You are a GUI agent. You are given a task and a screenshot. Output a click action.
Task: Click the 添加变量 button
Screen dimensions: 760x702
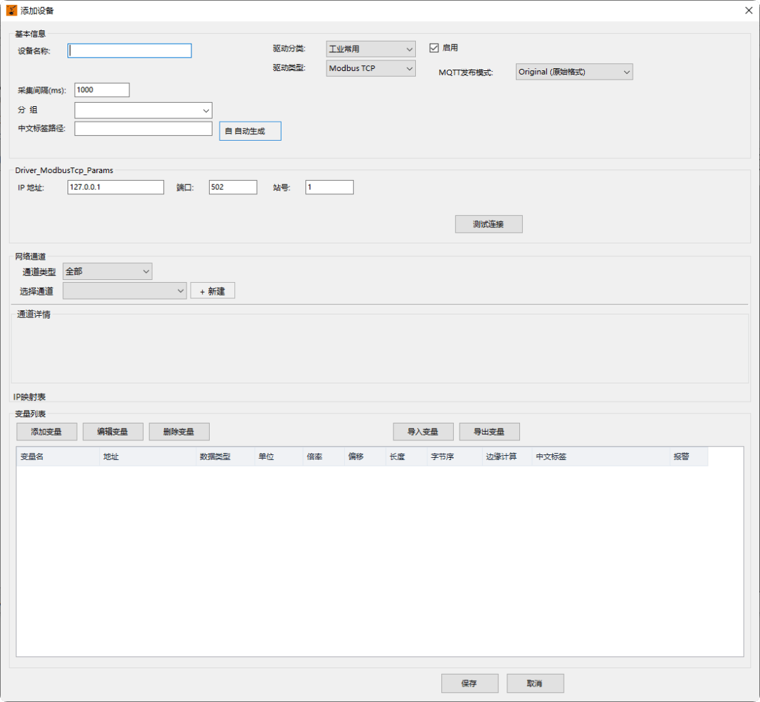pyautogui.click(x=46, y=432)
